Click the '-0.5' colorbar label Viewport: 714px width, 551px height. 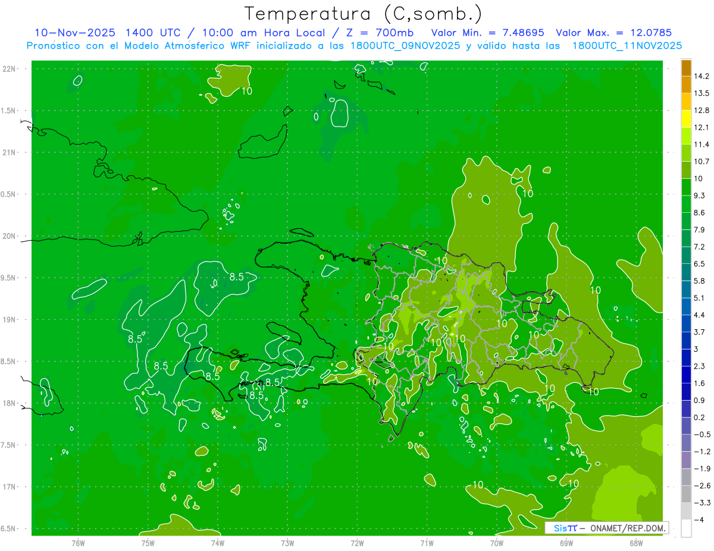(702, 434)
